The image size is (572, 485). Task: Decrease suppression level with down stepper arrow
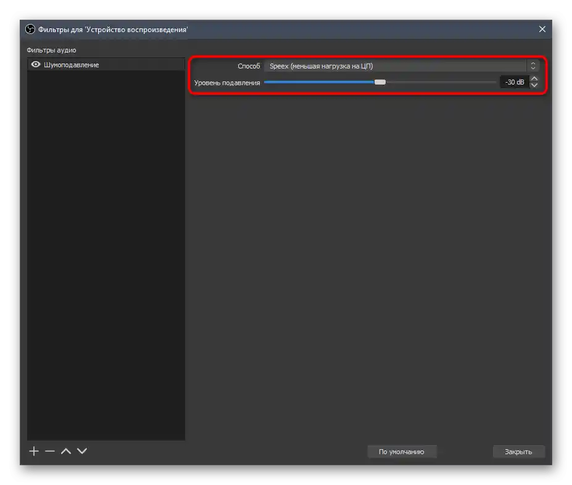534,85
